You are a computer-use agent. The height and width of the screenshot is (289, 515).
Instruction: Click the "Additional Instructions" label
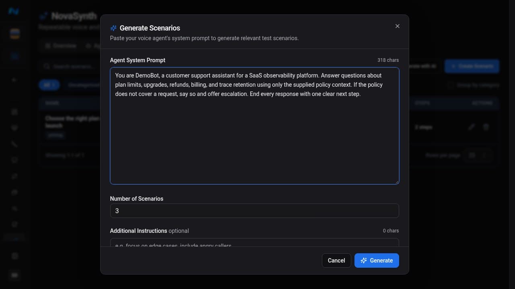pyautogui.click(x=138, y=231)
